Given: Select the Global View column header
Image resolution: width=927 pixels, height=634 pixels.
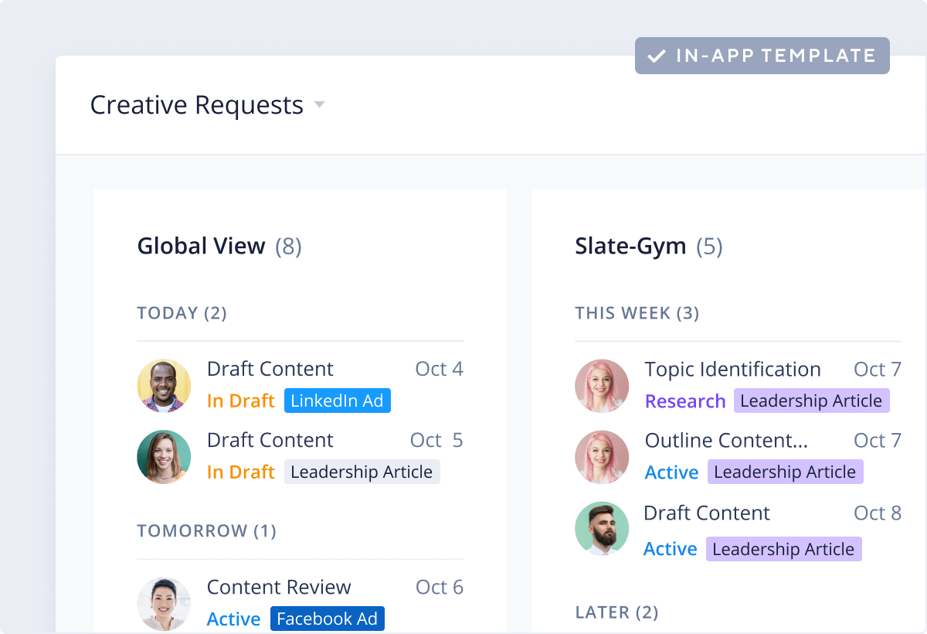Looking at the screenshot, I should 201,246.
